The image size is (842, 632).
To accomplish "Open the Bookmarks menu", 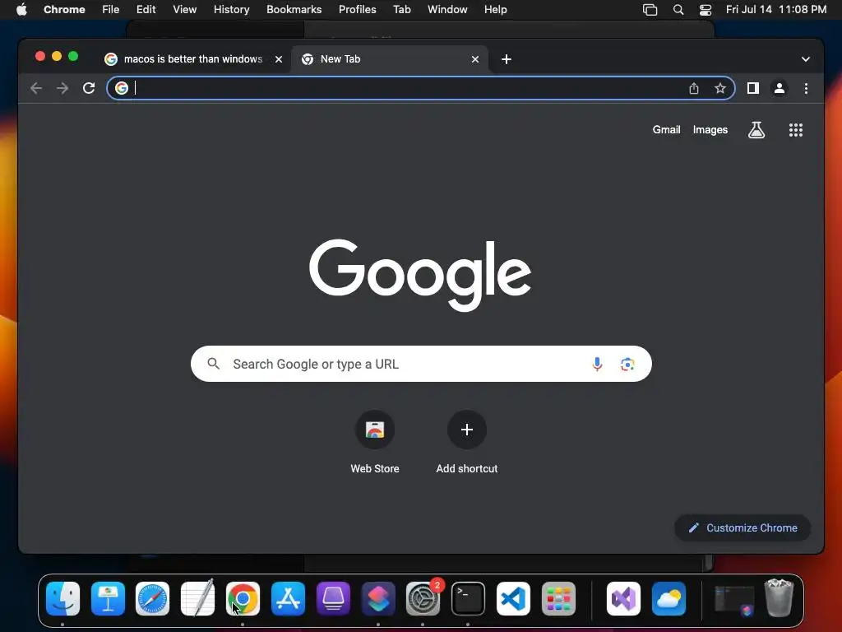I will [294, 10].
